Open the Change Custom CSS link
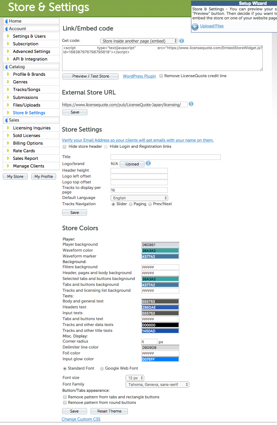This screenshot has width=277, height=425. pyautogui.click(x=81, y=419)
